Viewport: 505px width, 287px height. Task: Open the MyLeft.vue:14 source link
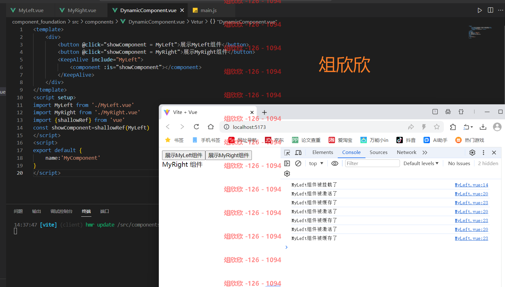tap(471, 185)
